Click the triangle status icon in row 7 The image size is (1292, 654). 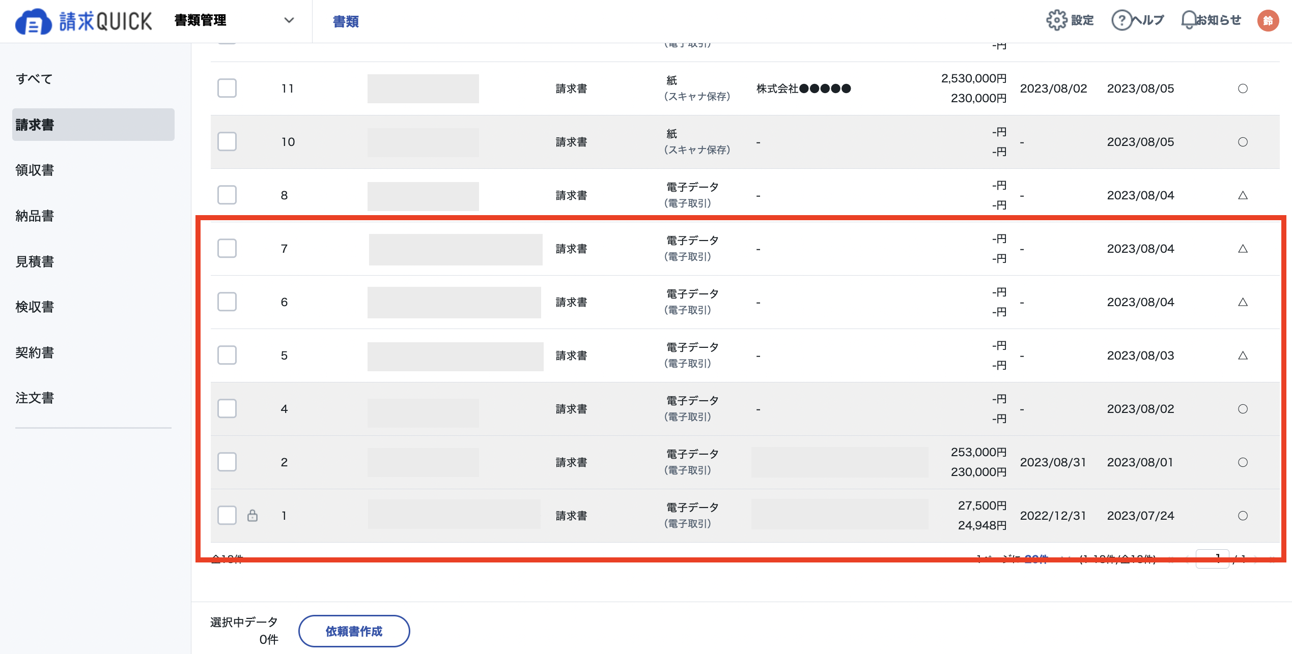coord(1243,249)
